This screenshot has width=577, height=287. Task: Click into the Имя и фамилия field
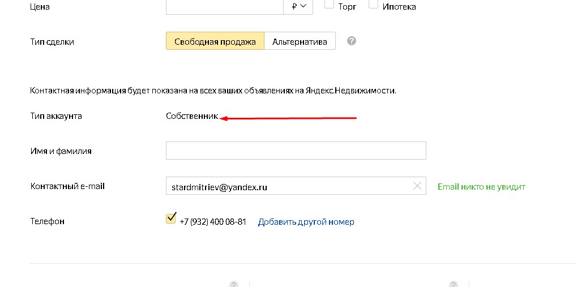click(296, 151)
